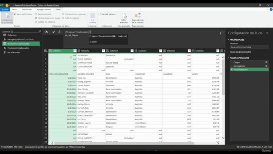Toggle Perfil de columna checkbox
273x154 pixels.
click(x=63, y=18)
